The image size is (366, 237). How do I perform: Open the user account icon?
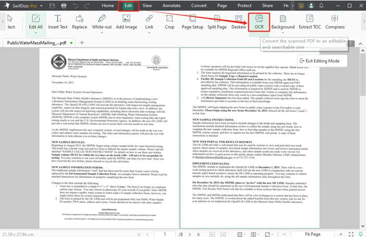(311, 6)
